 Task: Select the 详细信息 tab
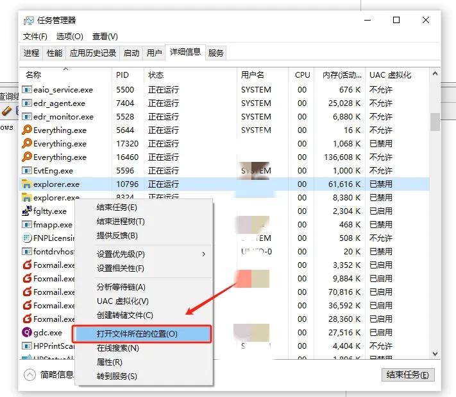185,52
